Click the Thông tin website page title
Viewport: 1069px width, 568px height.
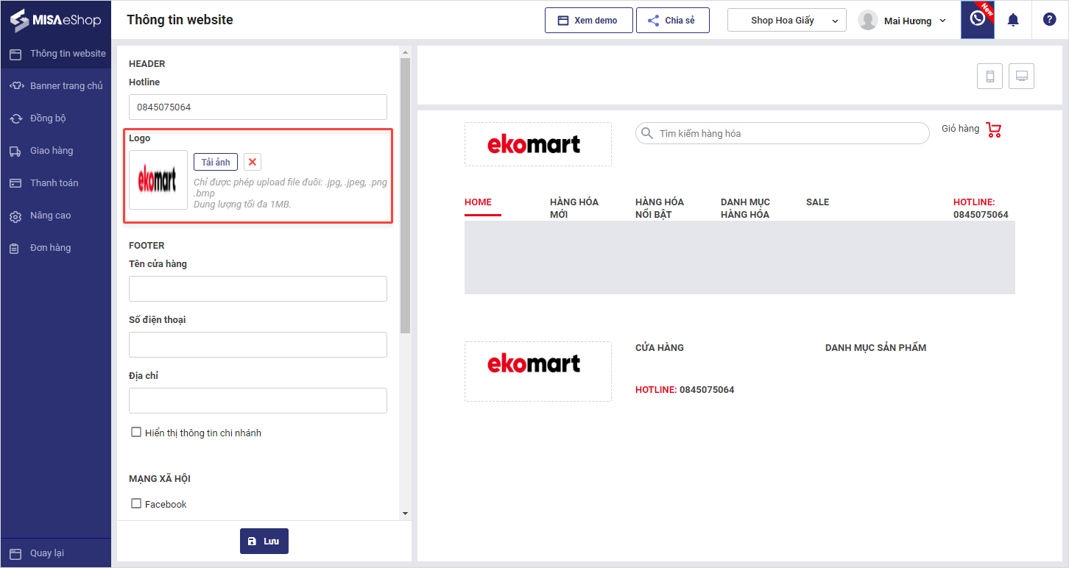click(x=180, y=20)
